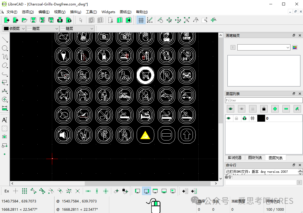Toggle the grid display button in toolbar

click(141, 20)
